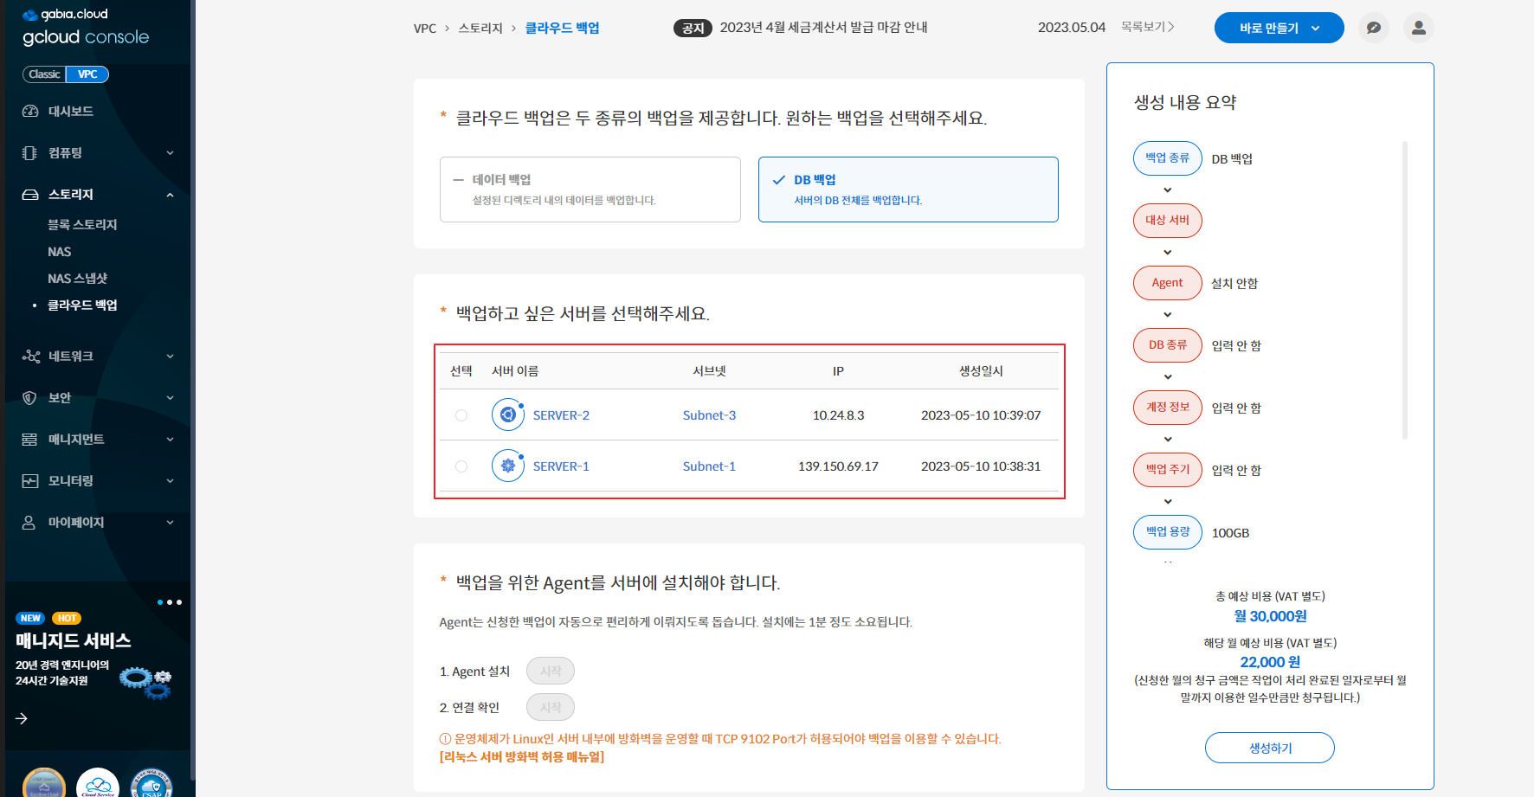Open the 리눅스 서버 방화벽 허용 매뉴얼 link
1534x797 pixels.
click(522, 757)
